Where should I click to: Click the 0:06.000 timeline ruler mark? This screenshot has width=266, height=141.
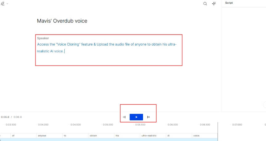pos(173,125)
